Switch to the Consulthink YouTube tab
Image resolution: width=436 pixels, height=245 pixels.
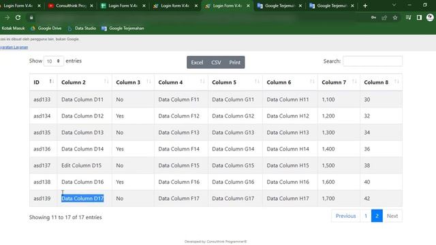71,5
